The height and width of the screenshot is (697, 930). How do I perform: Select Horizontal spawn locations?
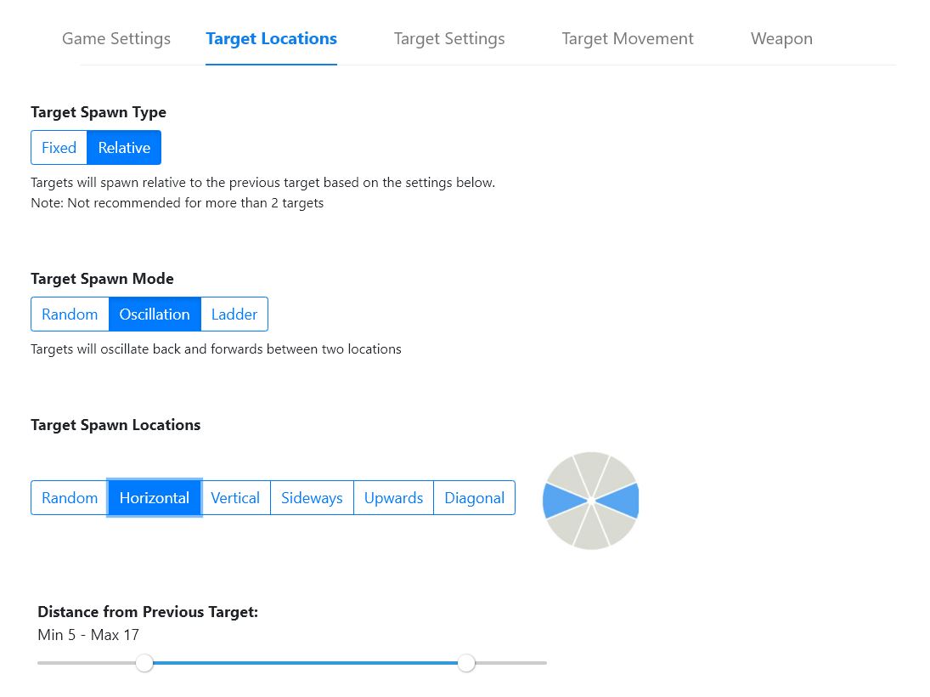pyautogui.click(x=155, y=498)
